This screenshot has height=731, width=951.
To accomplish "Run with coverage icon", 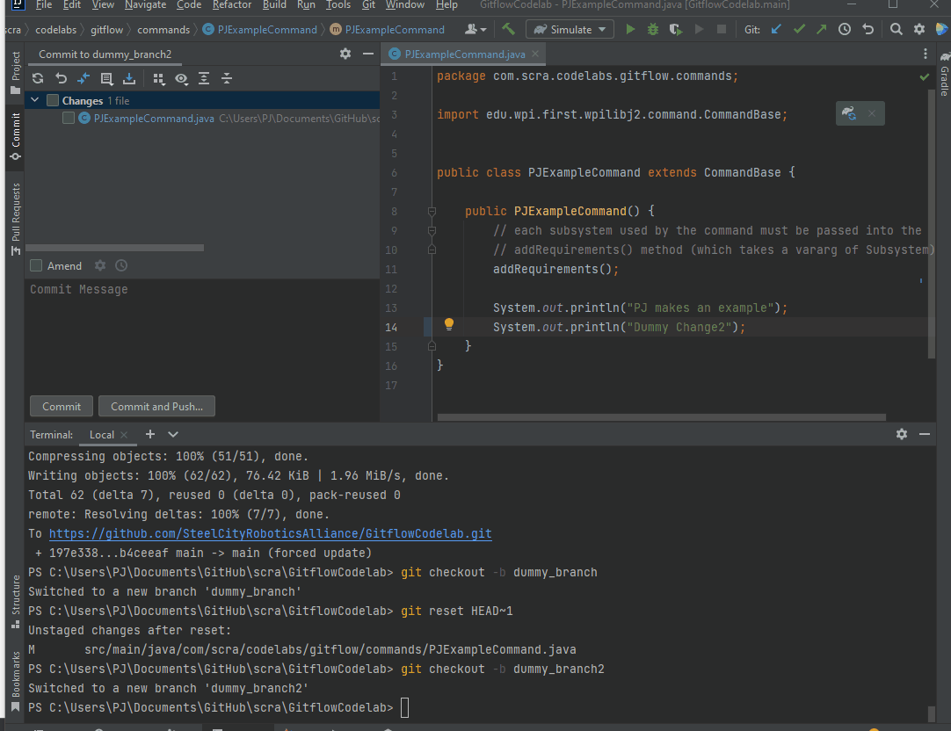I will [676, 29].
